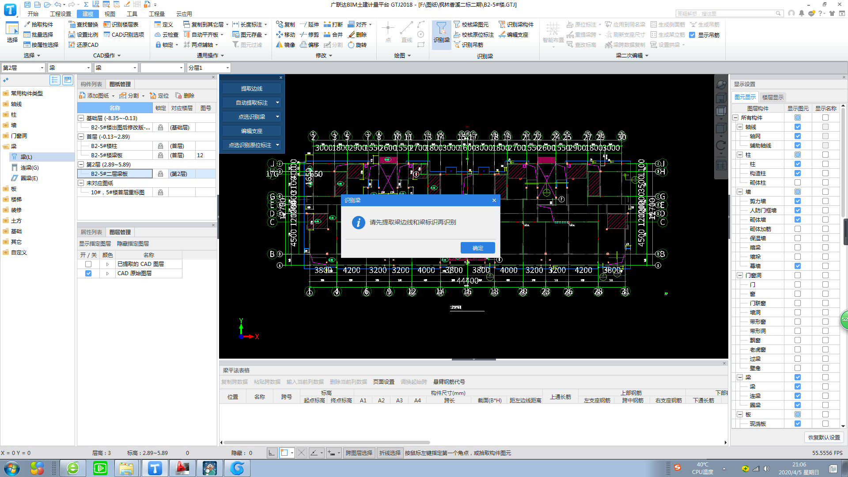
Task: Select the 直线 drawing tool
Action: (x=406, y=32)
